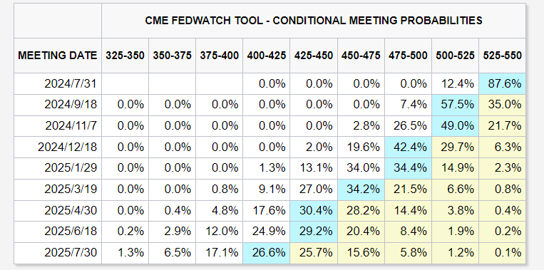Select the 450-475 column header

point(361,56)
